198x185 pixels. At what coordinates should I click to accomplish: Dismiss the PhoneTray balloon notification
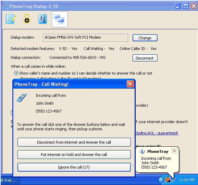click(x=174, y=151)
